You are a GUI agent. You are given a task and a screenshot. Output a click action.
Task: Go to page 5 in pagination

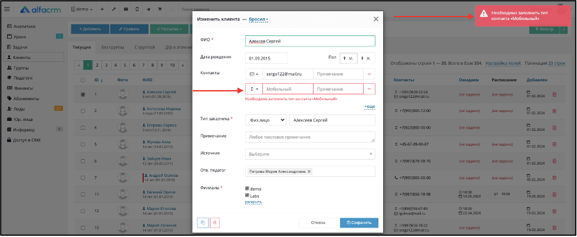click(125, 65)
